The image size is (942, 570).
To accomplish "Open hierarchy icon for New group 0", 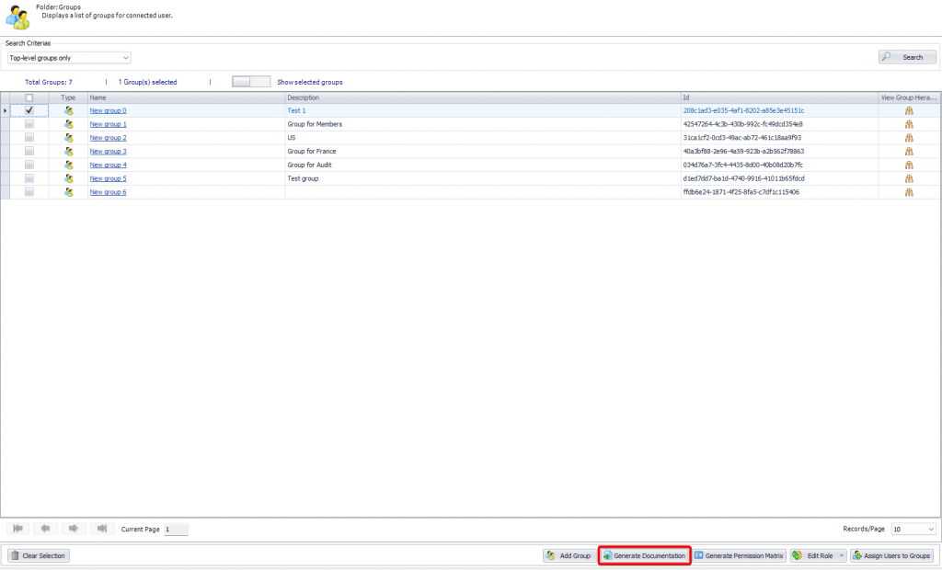I will (909, 110).
